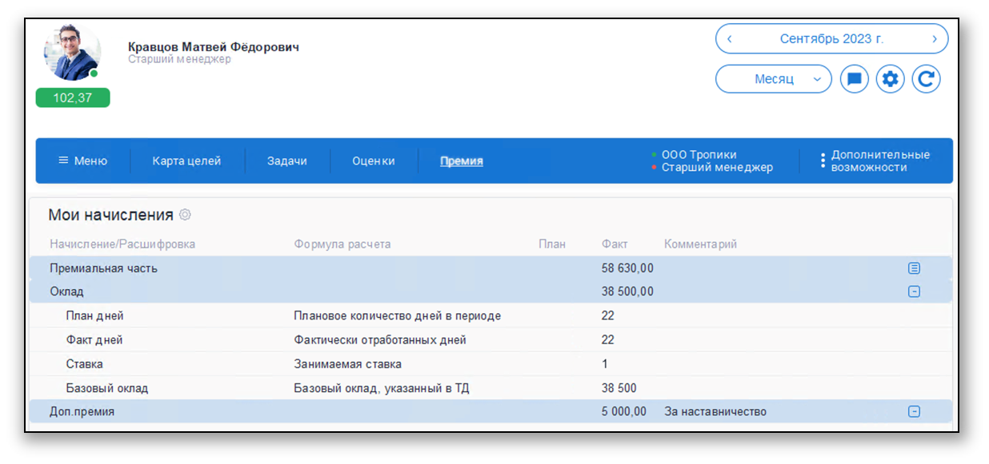Collapse the Доп.премия row

click(913, 411)
